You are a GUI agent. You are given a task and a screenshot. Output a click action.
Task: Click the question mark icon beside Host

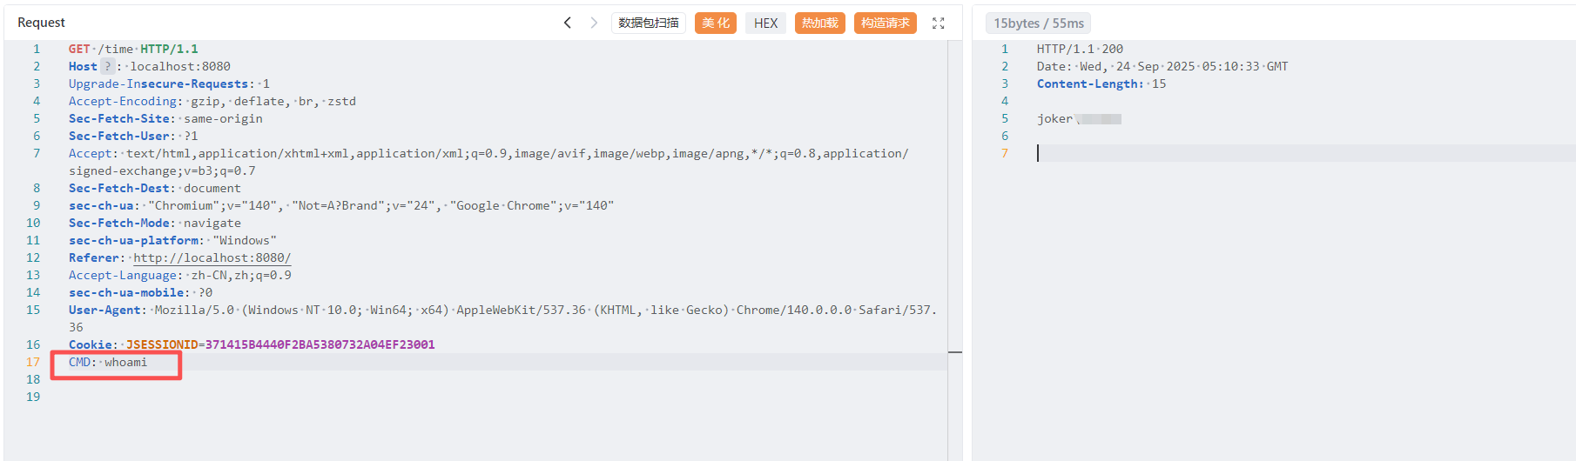[107, 66]
